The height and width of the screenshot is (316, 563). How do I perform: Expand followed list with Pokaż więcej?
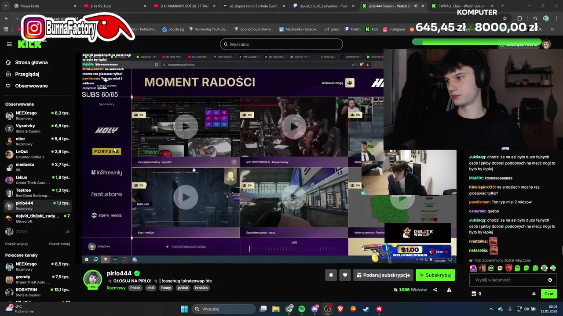(x=16, y=244)
